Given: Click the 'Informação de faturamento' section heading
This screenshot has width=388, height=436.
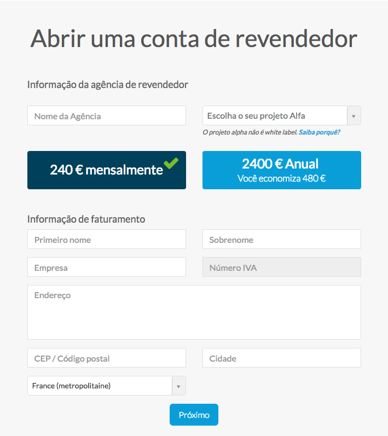Looking at the screenshot, I should pyautogui.click(x=86, y=219).
